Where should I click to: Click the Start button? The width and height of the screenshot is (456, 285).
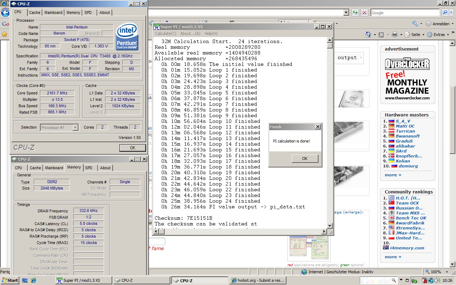click(10, 280)
